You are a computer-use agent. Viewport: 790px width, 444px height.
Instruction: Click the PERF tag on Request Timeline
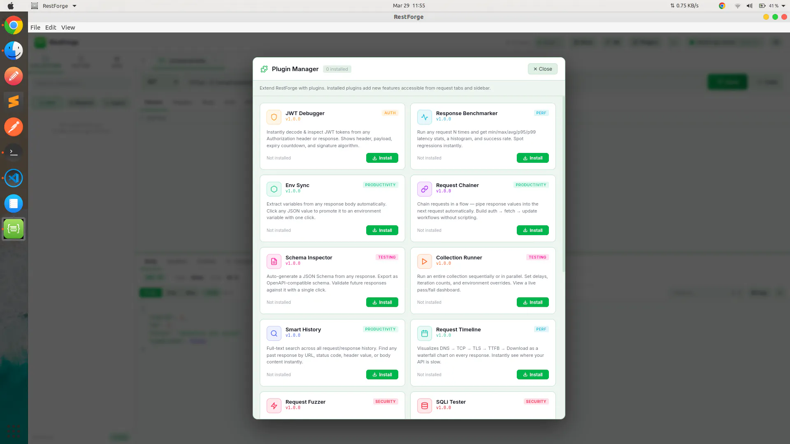click(541, 329)
